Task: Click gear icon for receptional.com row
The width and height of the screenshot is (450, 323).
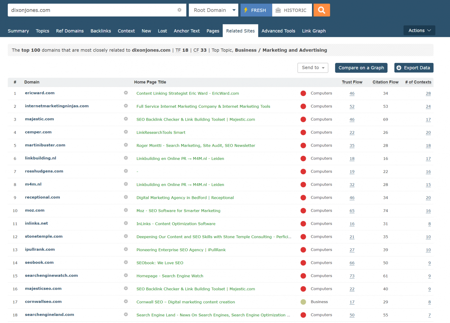Action: coord(126,197)
